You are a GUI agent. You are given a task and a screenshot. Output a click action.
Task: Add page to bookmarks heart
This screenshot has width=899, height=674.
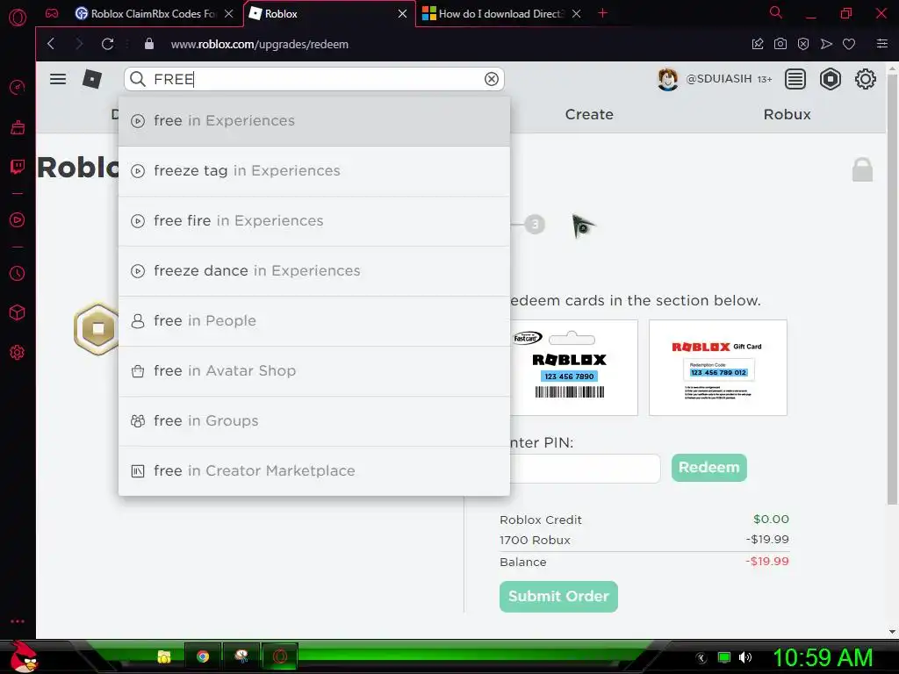point(849,44)
